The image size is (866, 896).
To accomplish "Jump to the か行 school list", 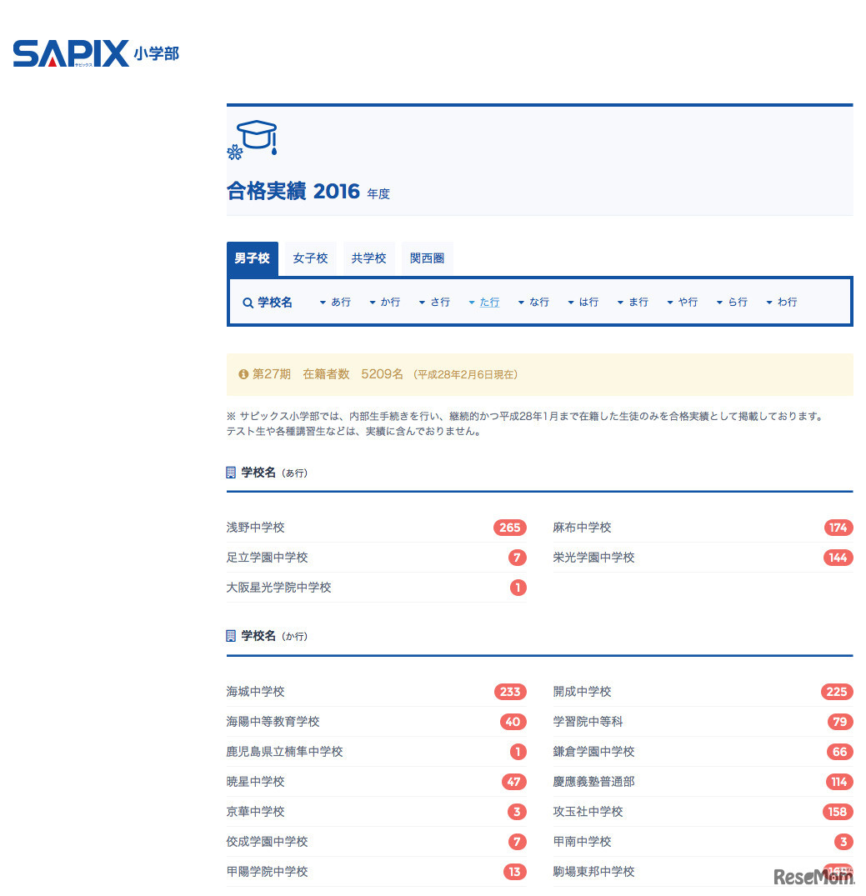I will pos(385,303).
